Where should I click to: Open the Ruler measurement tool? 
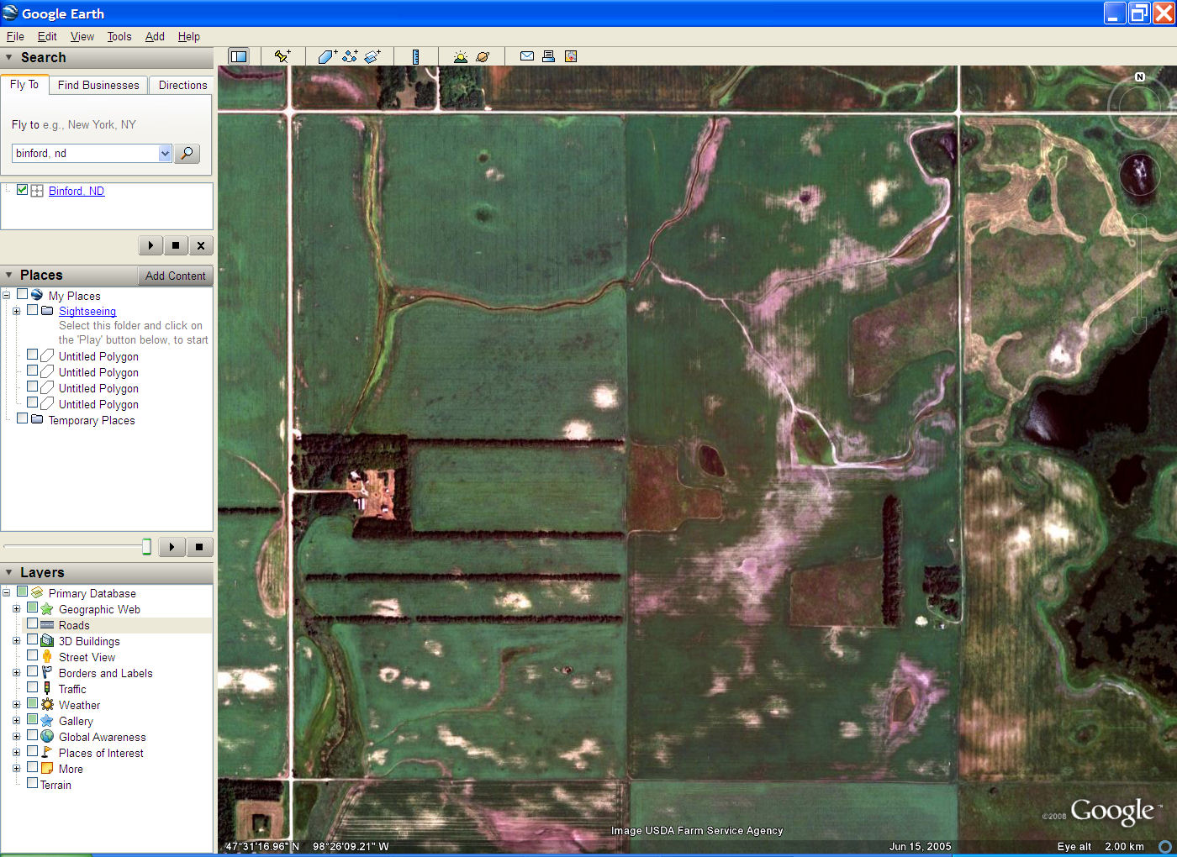pyautogui.click(x=415, y=56)
